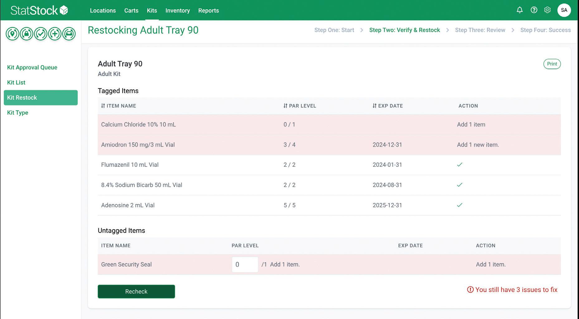Sort tagged items by Exp Date

tap(388, 106)
